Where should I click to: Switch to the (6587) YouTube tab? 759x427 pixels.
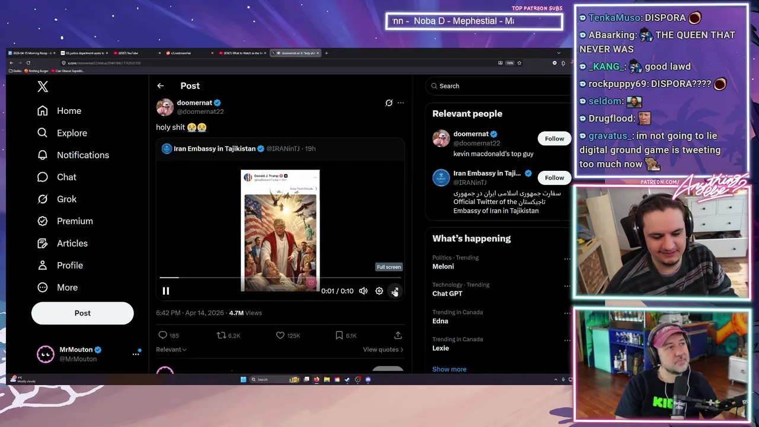pos(137,53)
